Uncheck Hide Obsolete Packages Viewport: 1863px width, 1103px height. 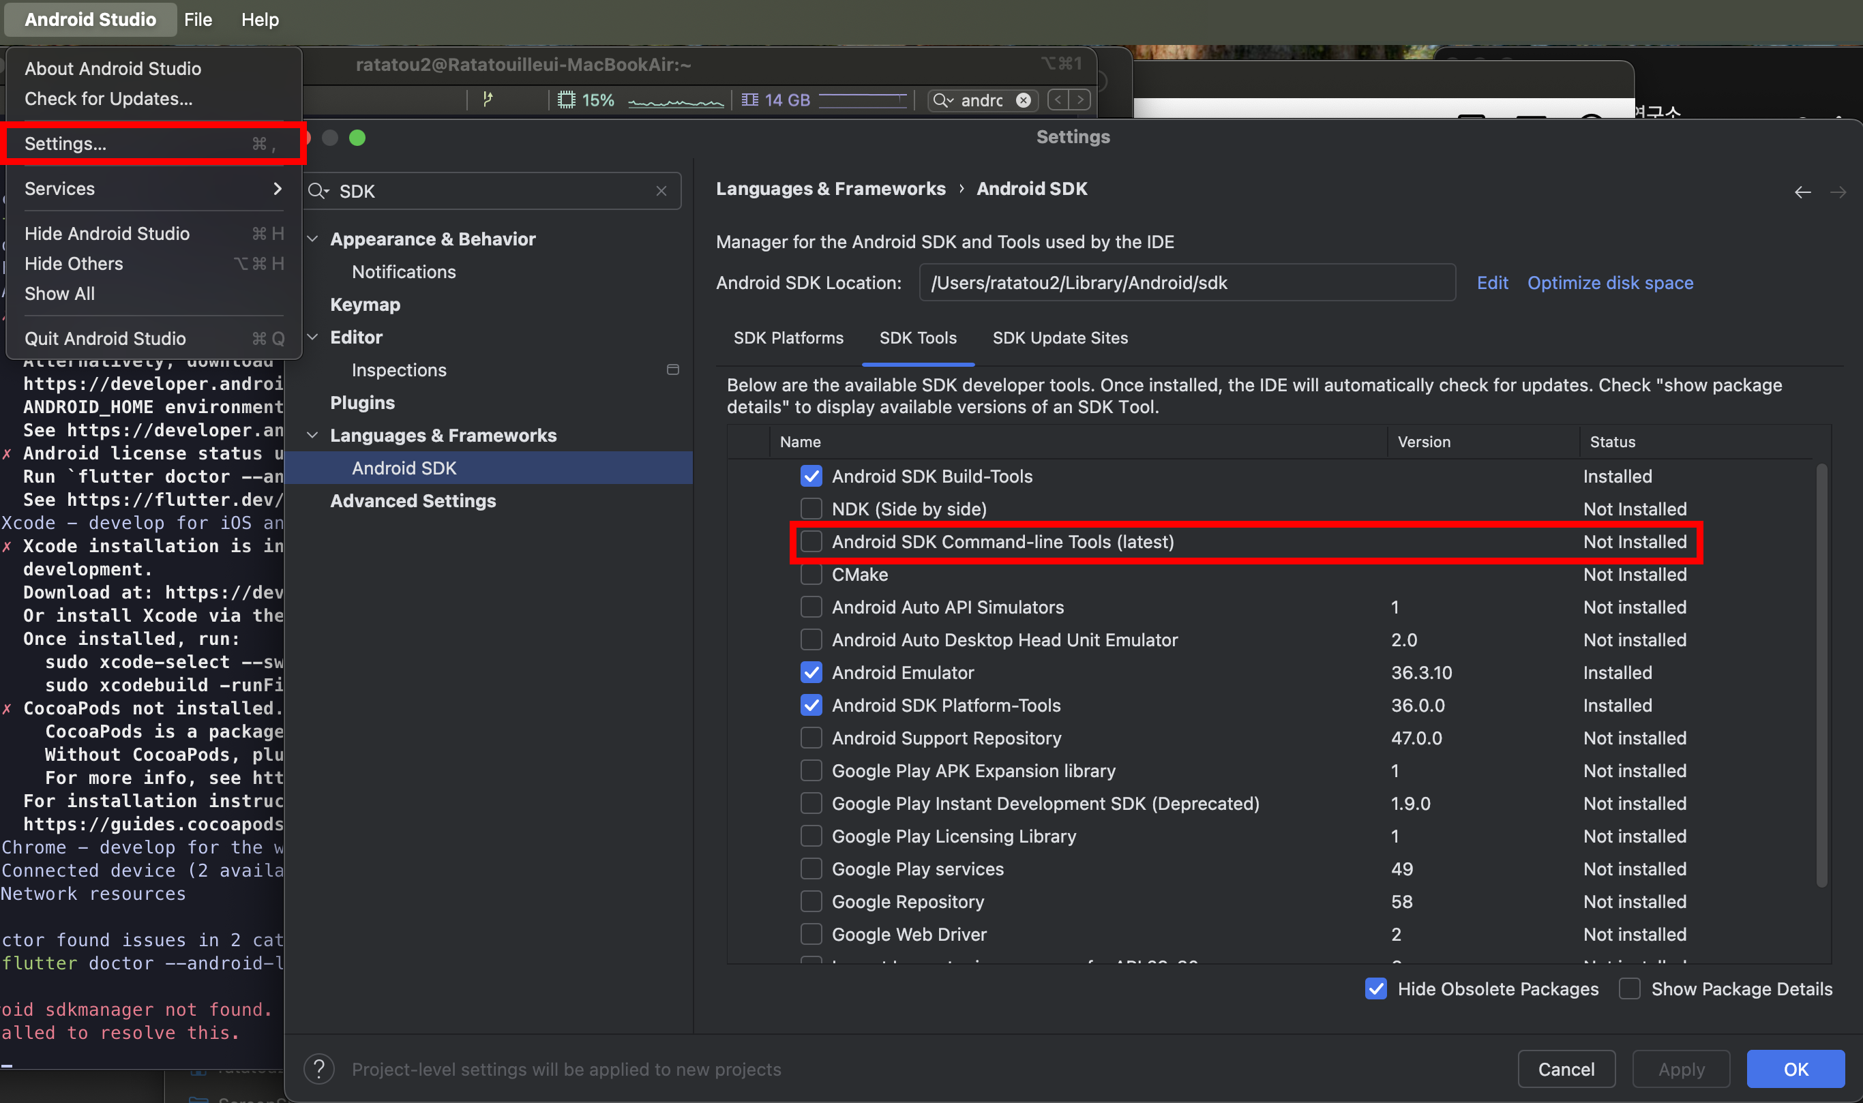[x=1375, y=988]
